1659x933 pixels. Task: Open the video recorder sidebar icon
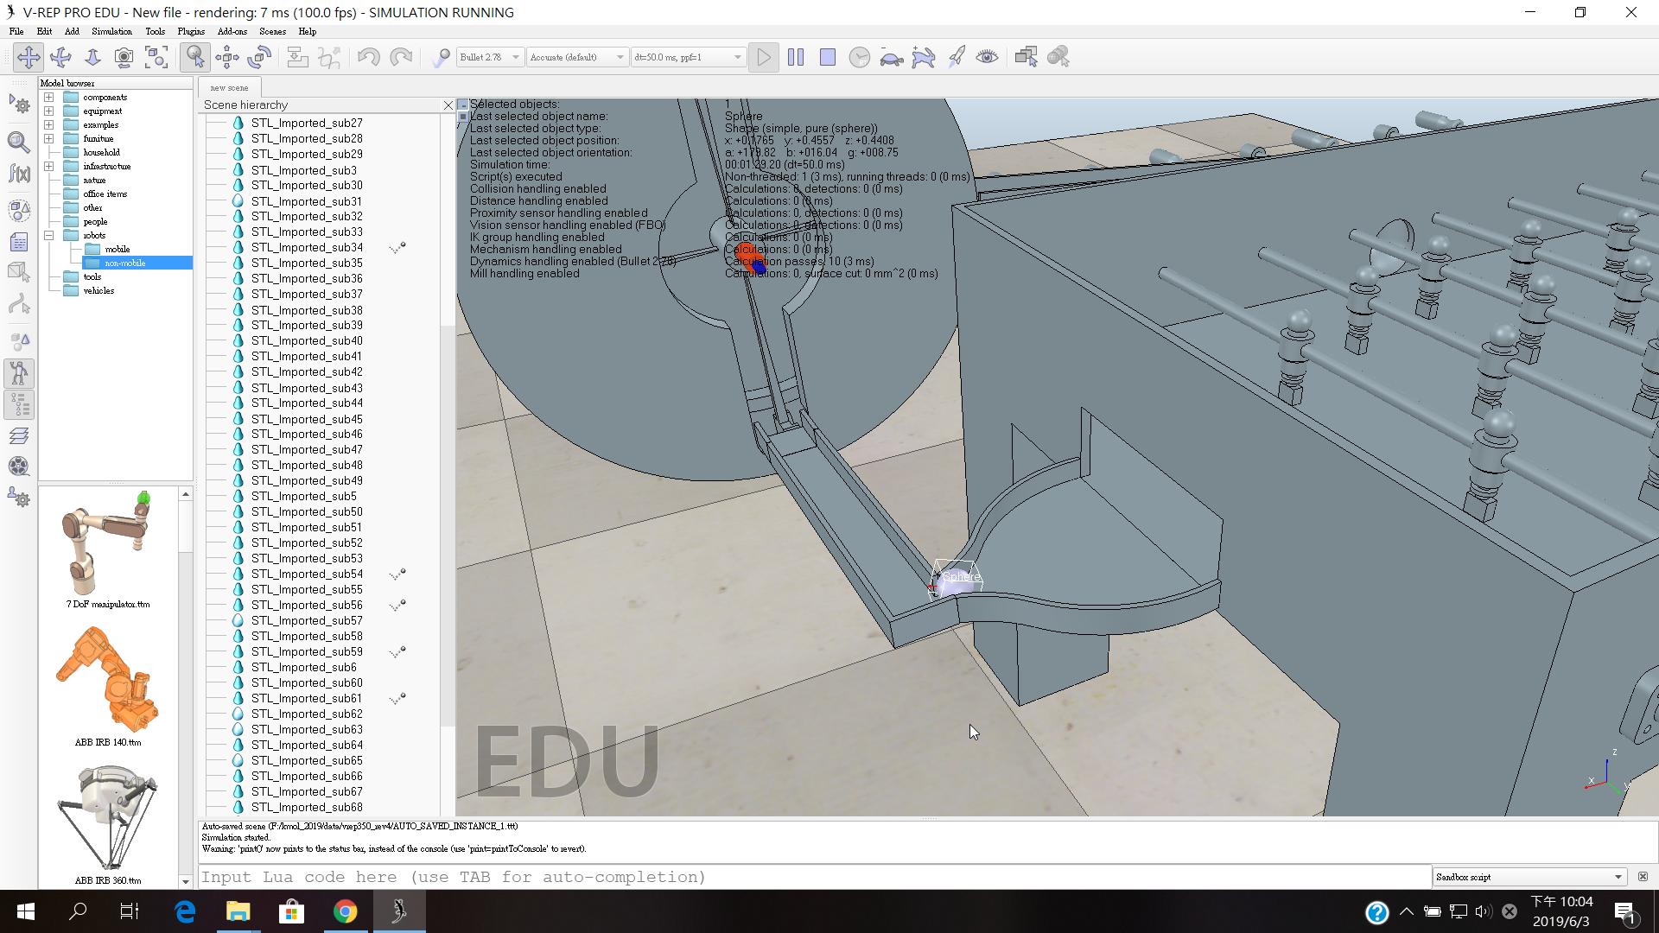point(19,466)
